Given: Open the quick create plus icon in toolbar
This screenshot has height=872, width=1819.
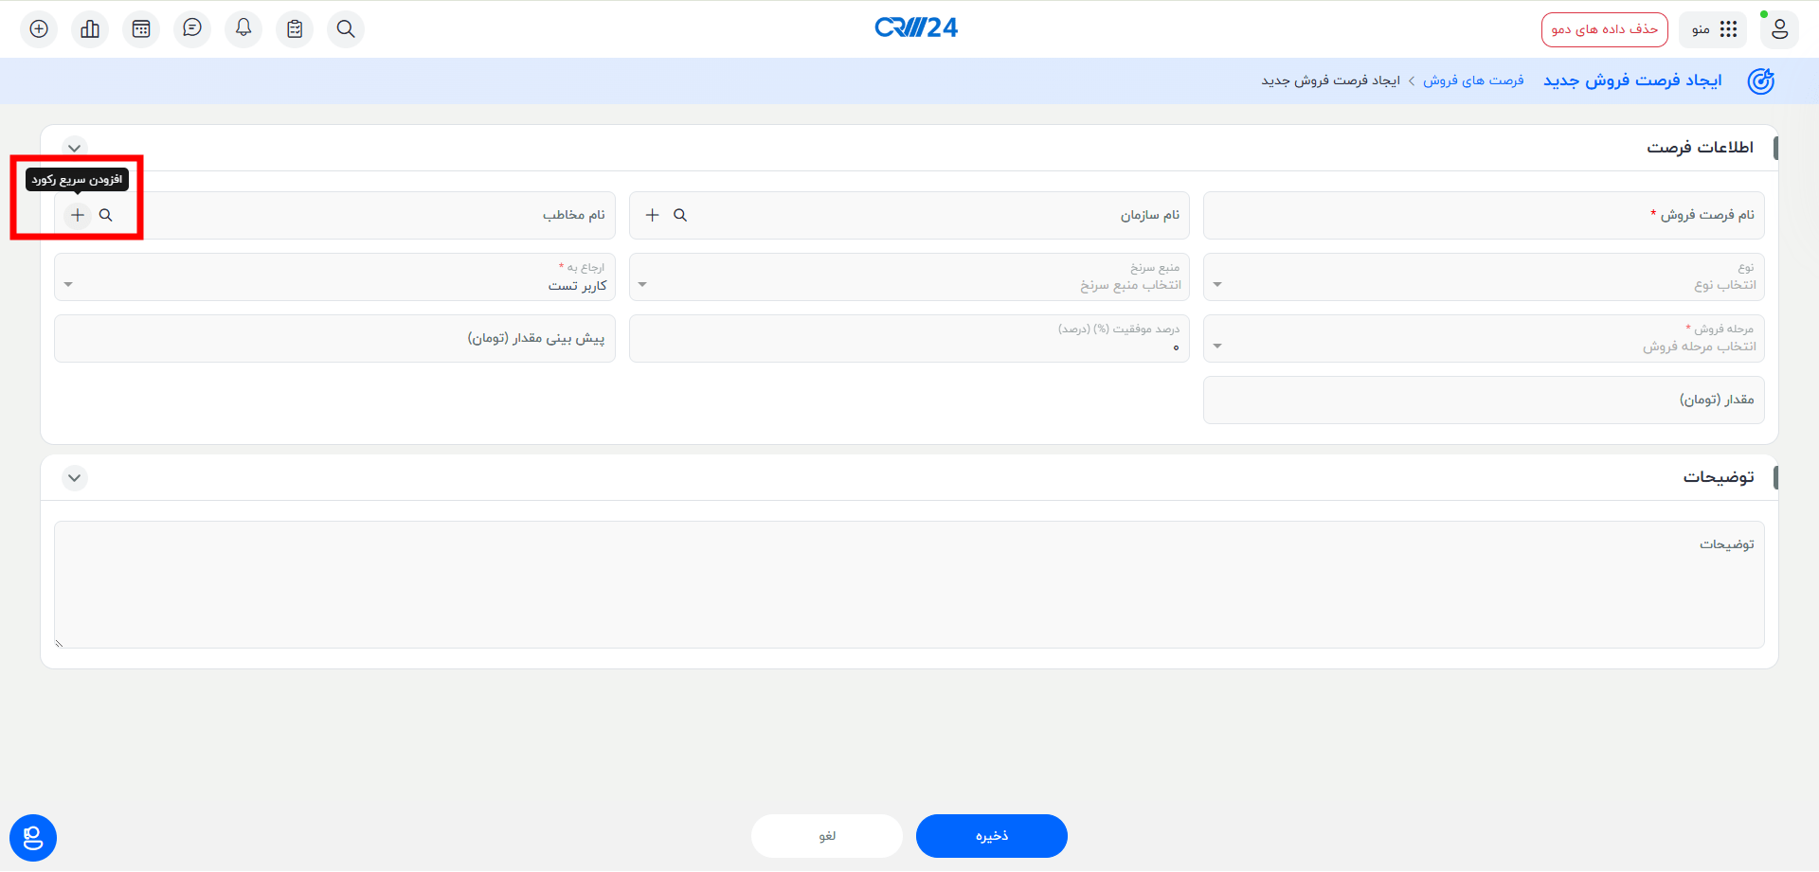Looking at the screenshot, I should 38,28.
